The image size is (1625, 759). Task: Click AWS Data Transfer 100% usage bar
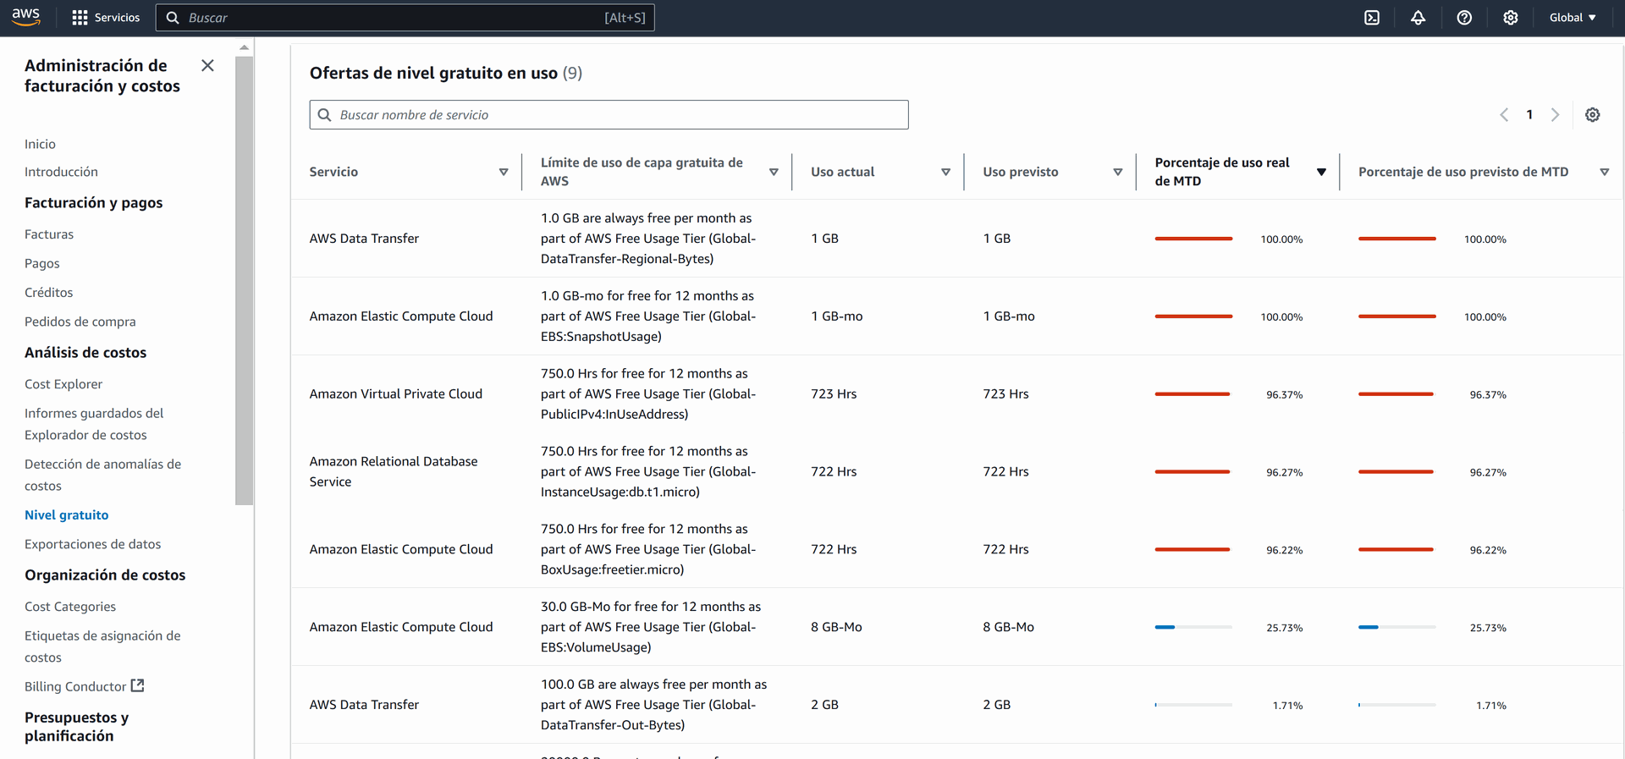tap(1193, 239)
